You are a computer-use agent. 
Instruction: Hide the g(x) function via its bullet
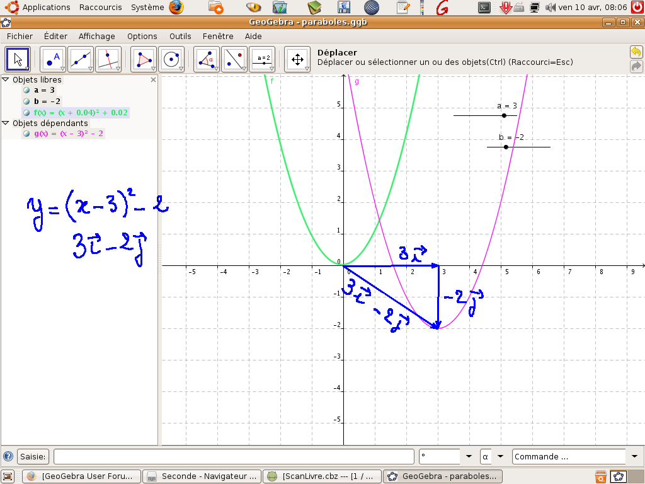[26, 134]
